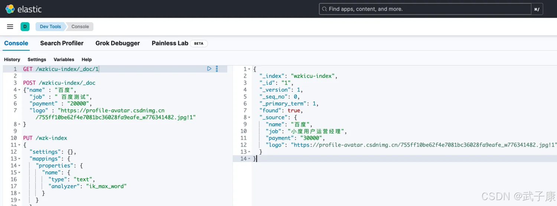The image size is (557, 206).
Task: Collapse the mappings block at line 13
Action: point(19,159)
